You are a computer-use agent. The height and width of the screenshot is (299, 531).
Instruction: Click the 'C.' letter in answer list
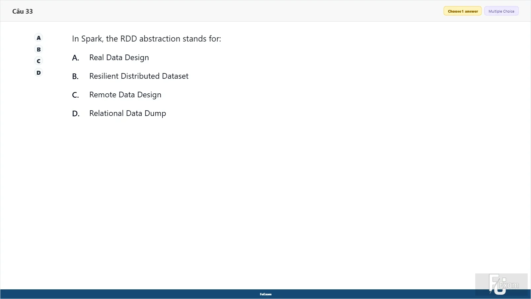click(x=76, y=95)
